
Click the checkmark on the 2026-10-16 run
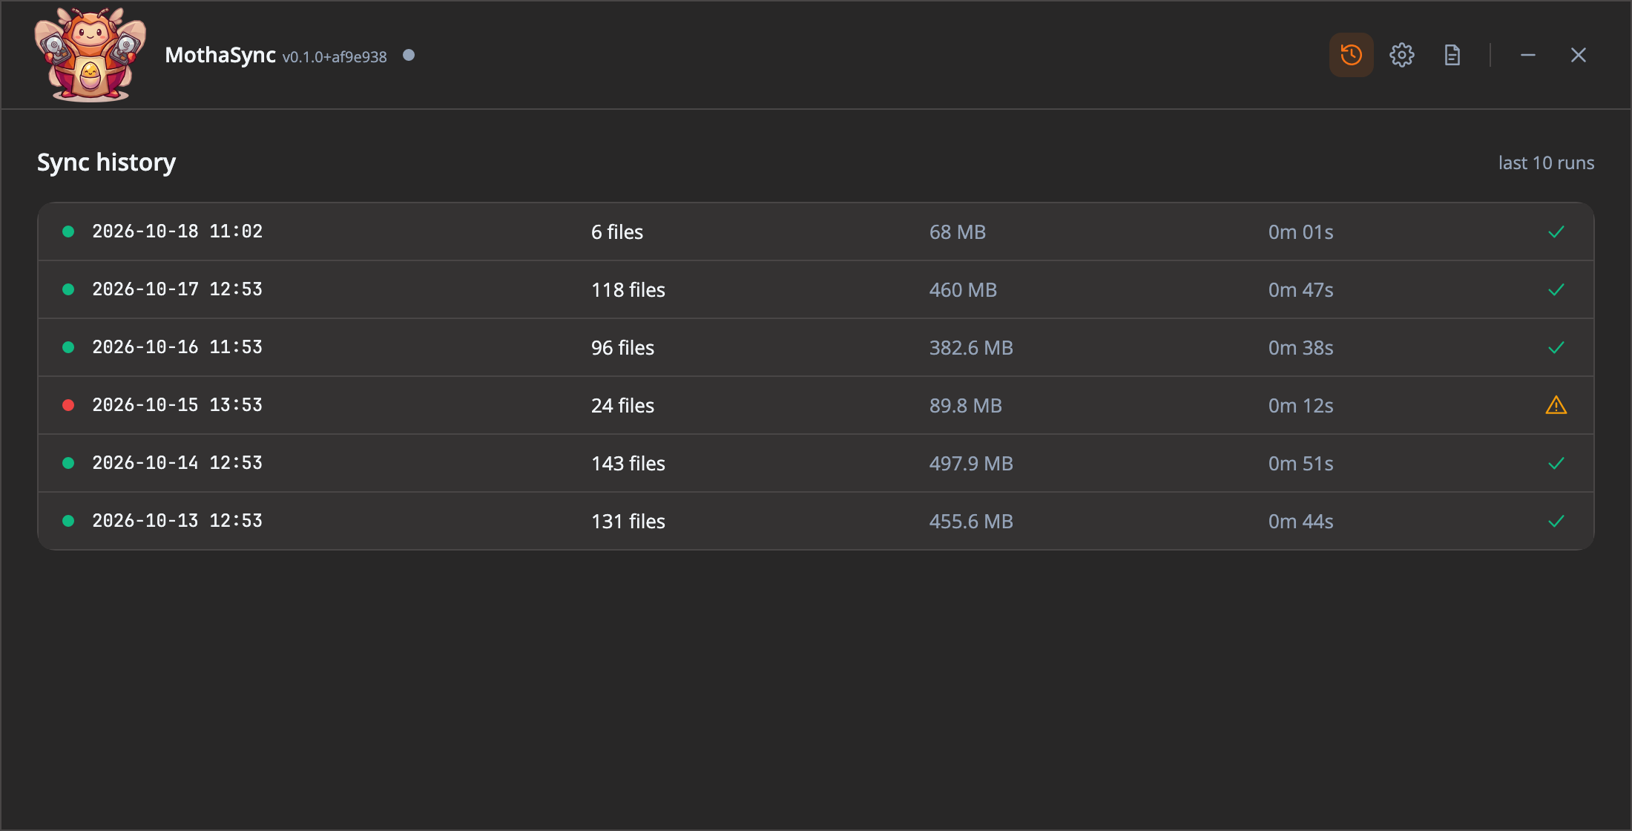click(1556, 347)
